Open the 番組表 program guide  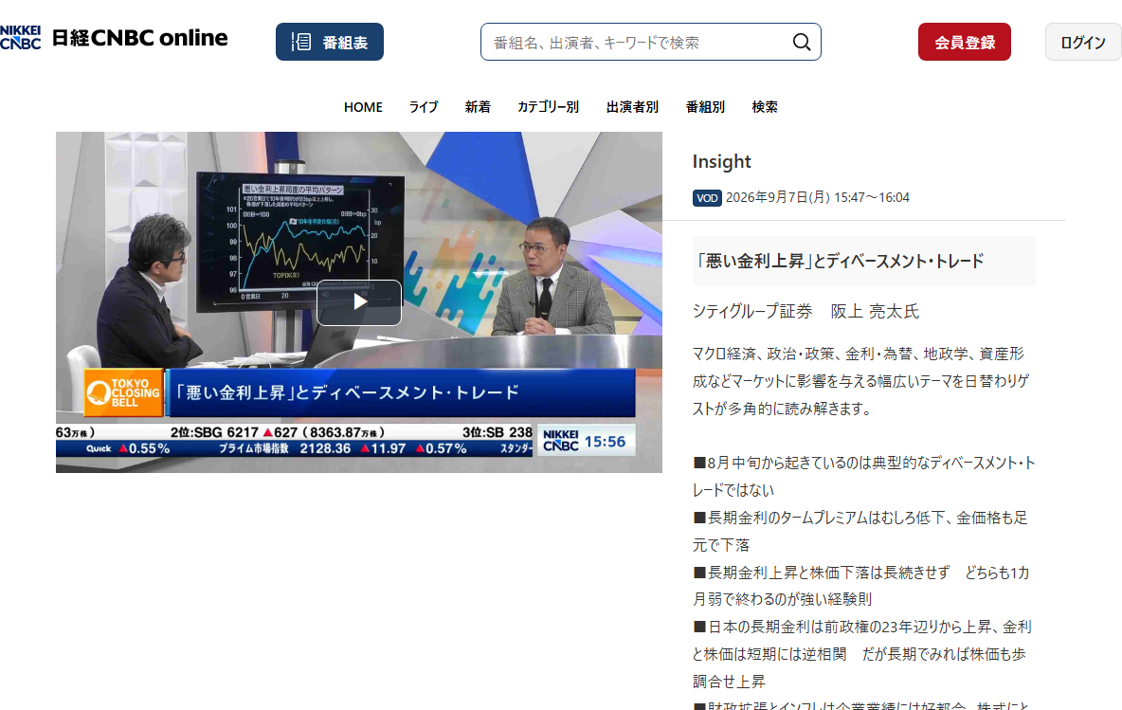tap(329, 42)
